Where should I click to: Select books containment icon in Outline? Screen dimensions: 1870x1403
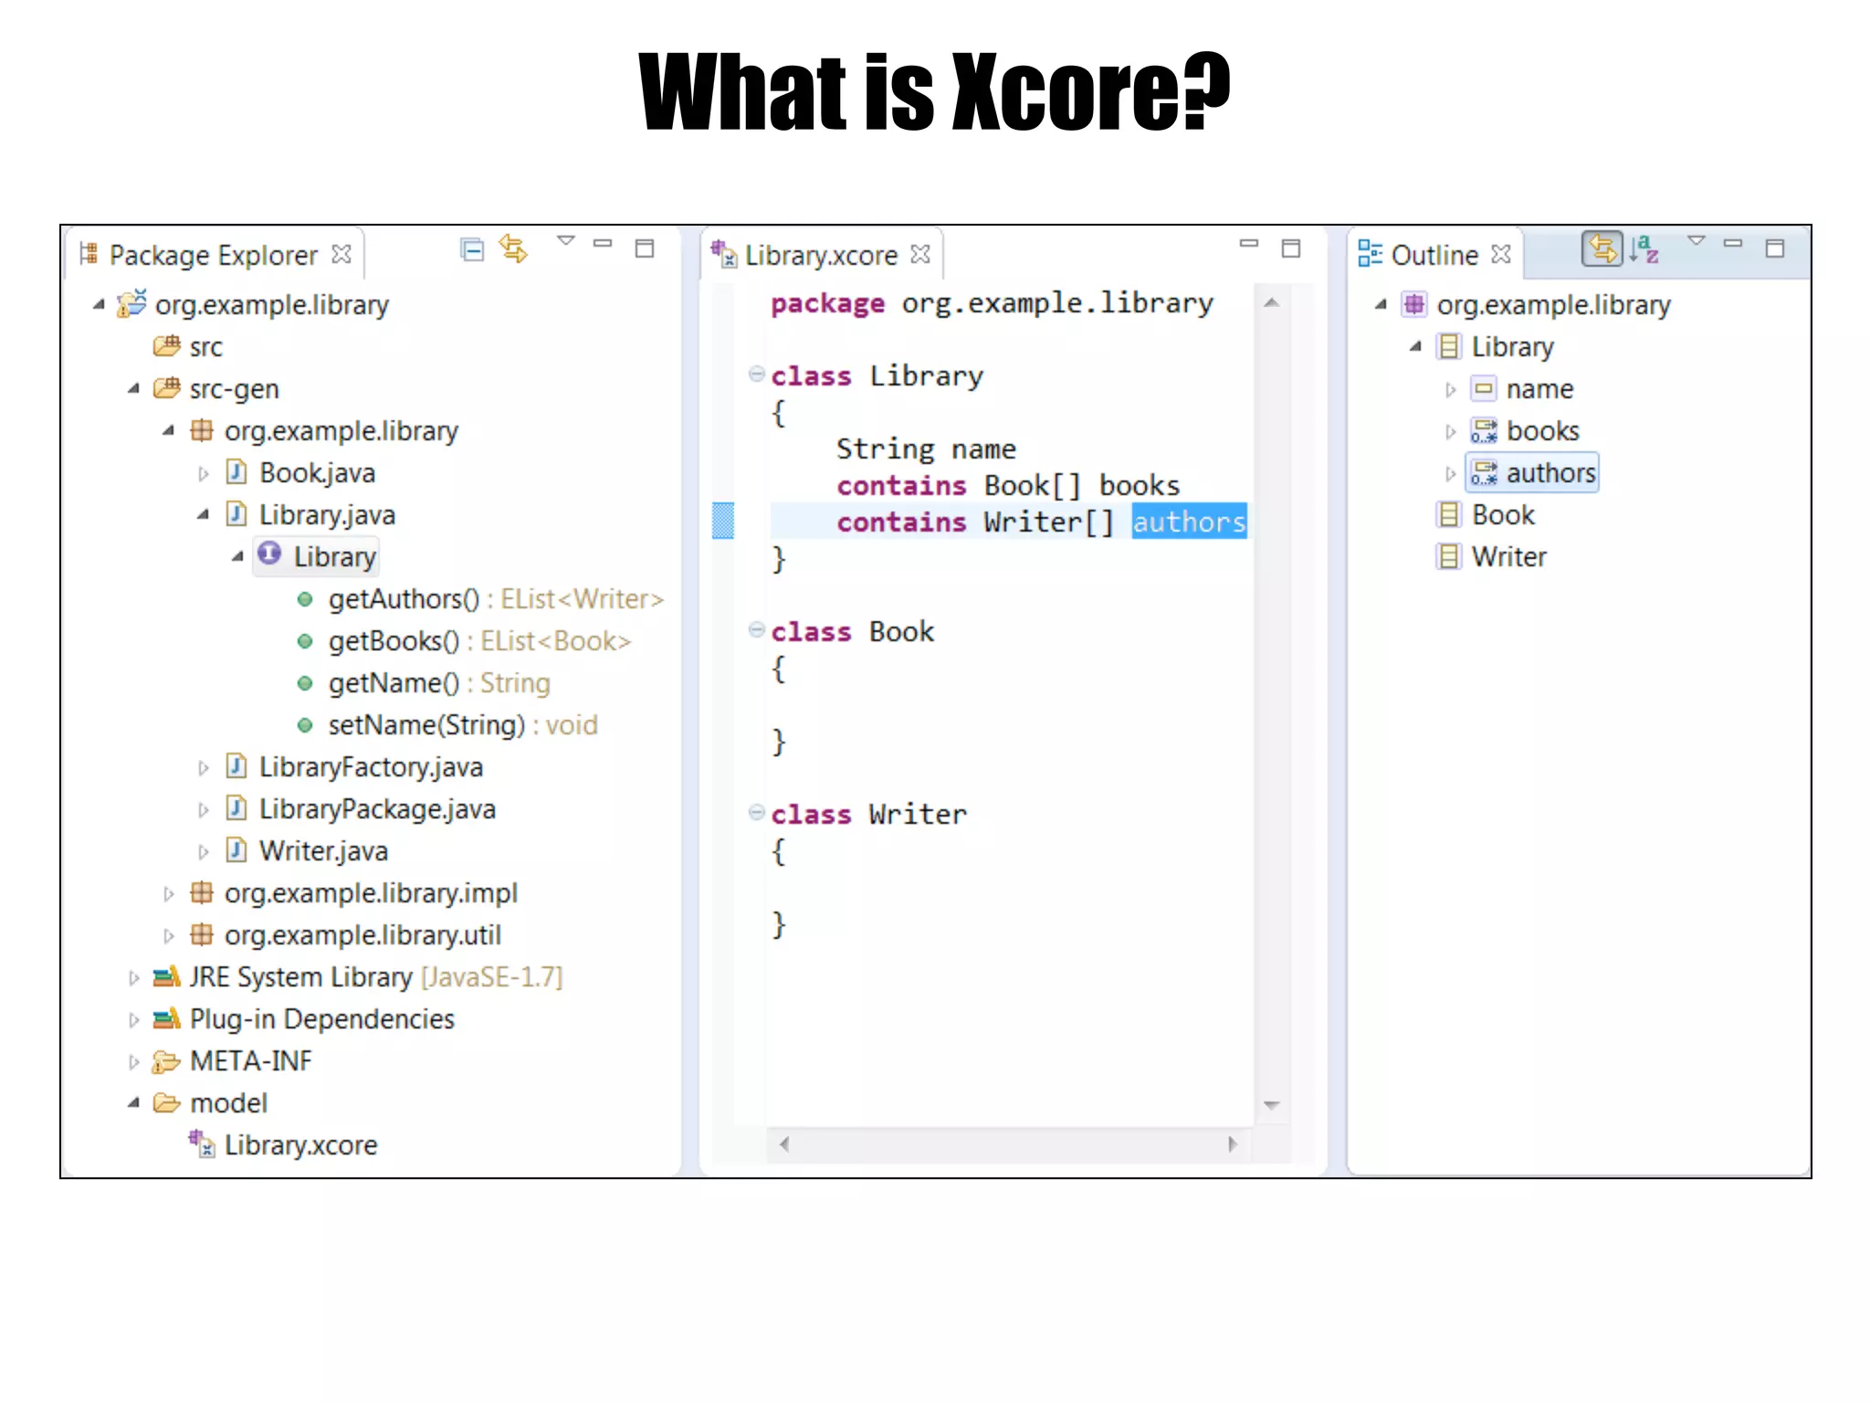click(x=1484, y=430)
